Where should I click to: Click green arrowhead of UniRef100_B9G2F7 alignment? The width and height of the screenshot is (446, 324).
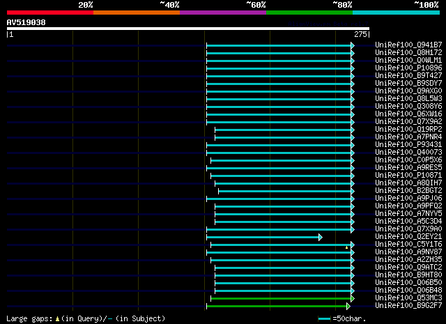348,307
